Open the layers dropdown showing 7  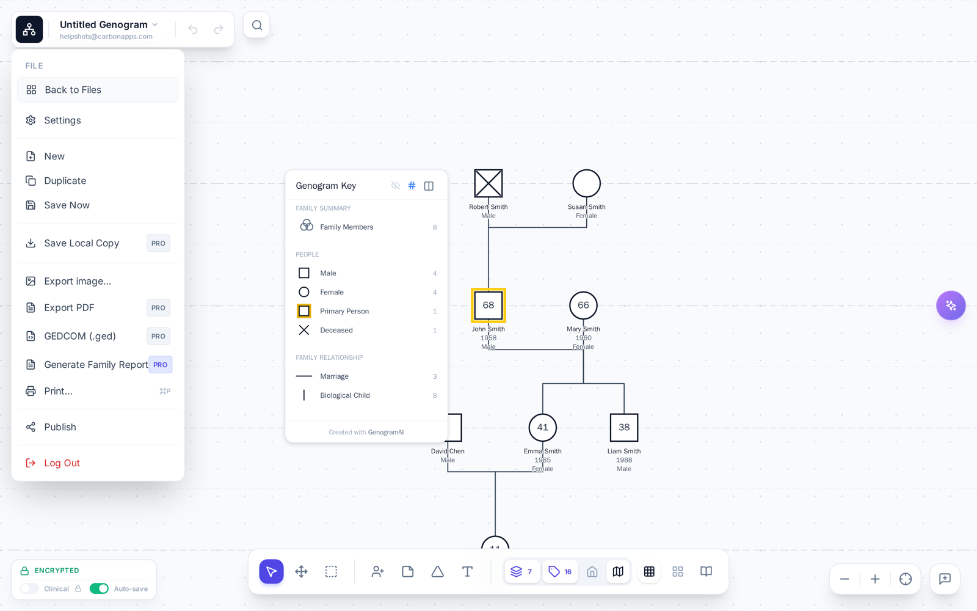pos(522,571)
